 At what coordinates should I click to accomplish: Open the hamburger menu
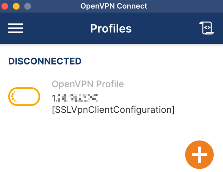click(15, 28)
